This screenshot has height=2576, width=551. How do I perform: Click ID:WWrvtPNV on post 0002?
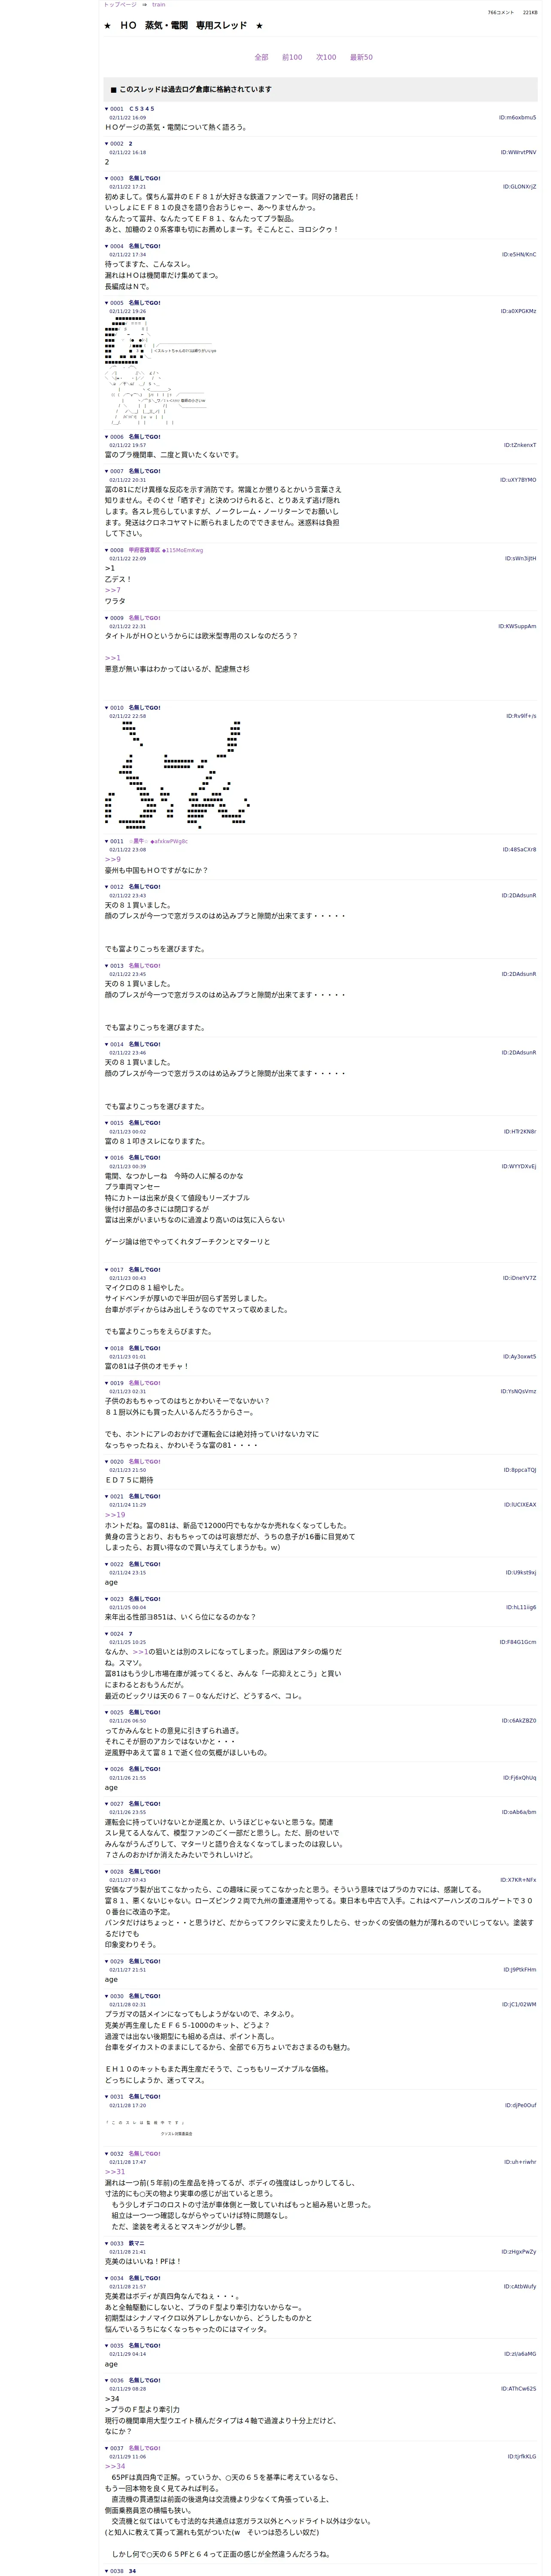click(x=518, y=153)
